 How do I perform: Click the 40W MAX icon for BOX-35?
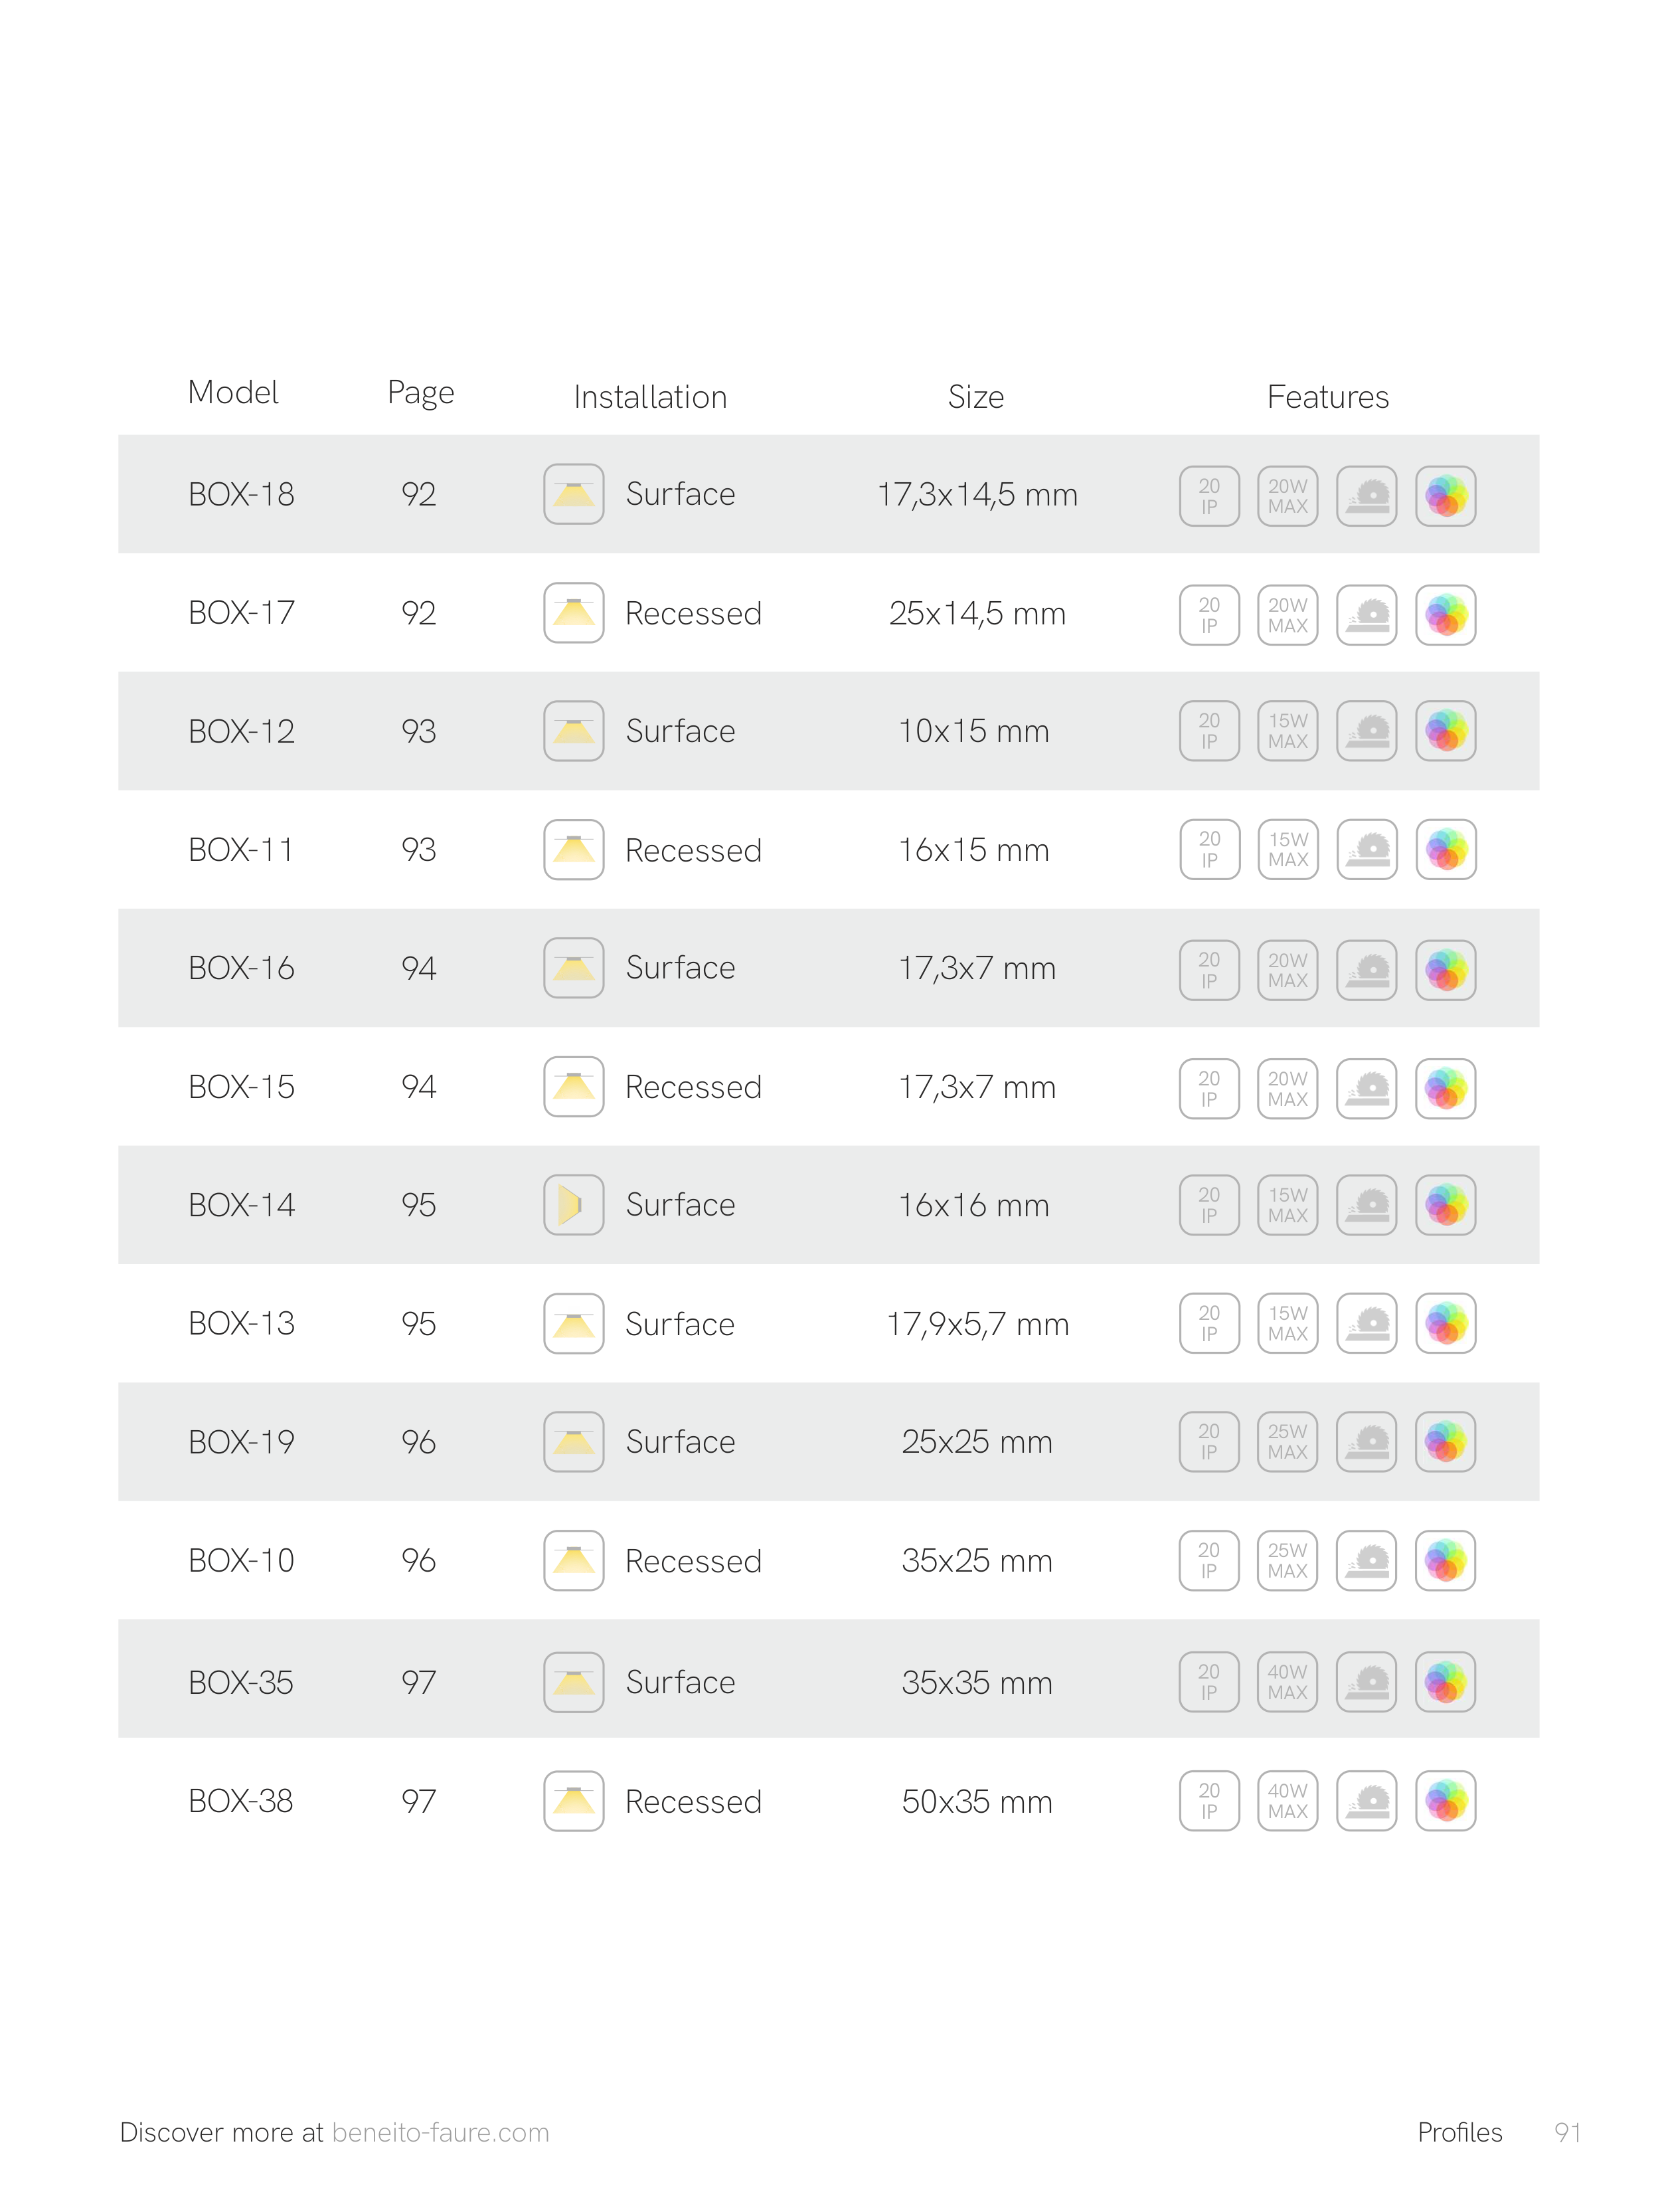1287,1682
